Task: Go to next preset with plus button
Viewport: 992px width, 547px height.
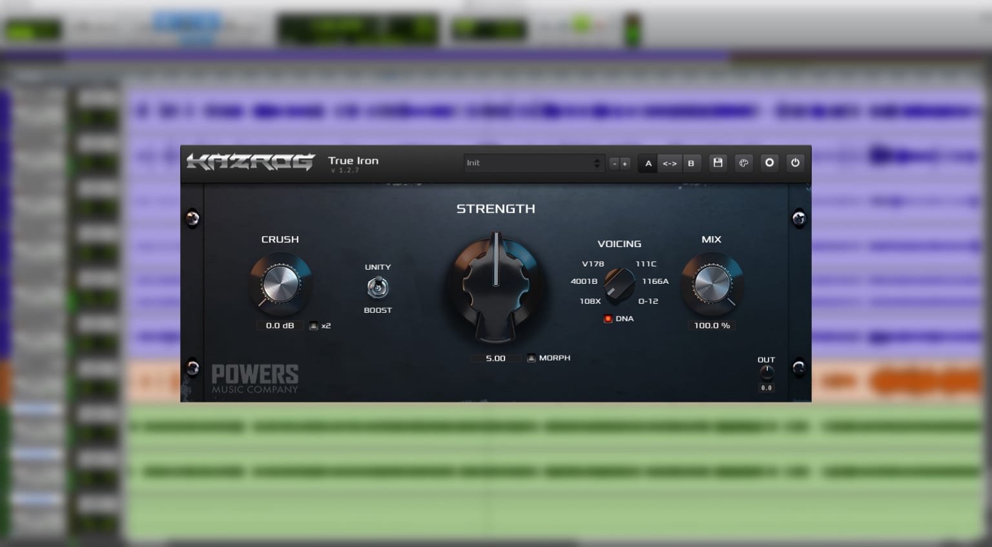Action: coord(625,164)
